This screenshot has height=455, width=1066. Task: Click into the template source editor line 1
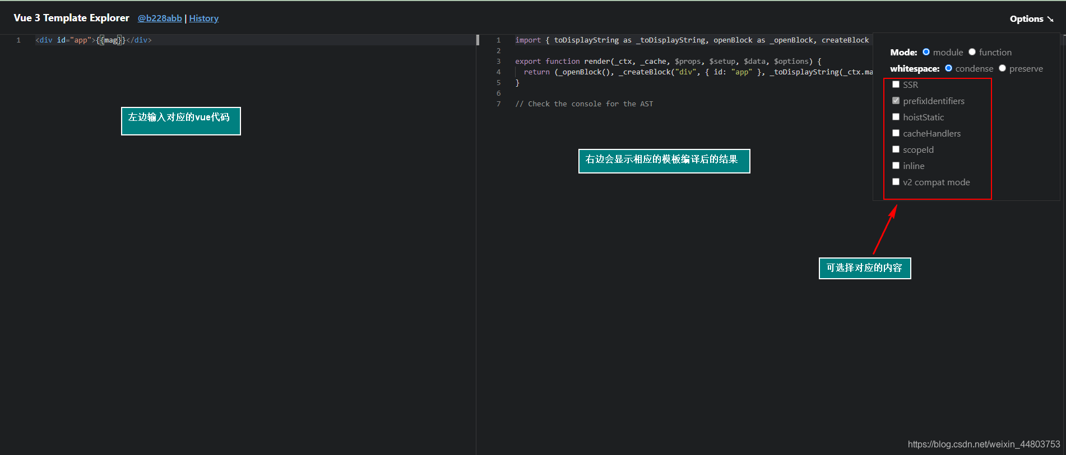(255, 40)
